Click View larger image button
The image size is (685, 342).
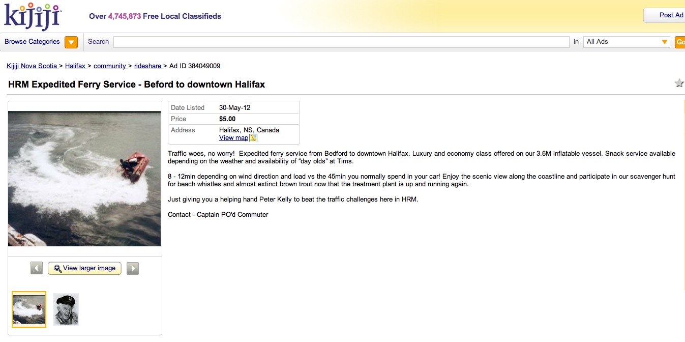(x=85, y=268)
